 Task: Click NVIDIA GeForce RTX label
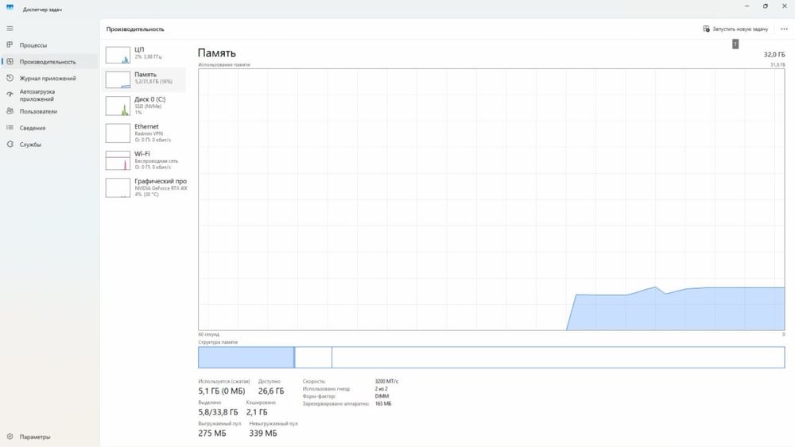tap(161, 188)
